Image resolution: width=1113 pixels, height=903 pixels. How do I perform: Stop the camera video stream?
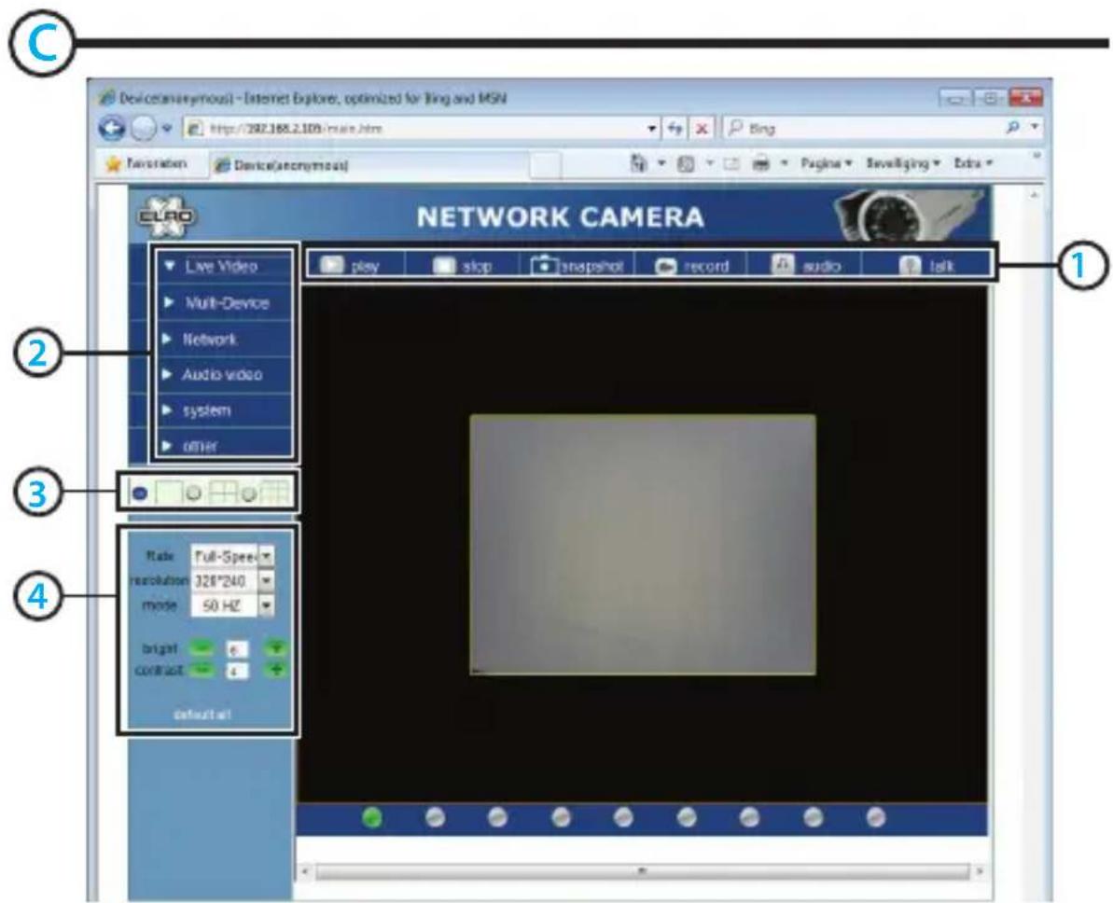tap(462, 266)
